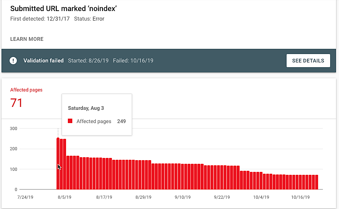Click the red Affected pages legend square
This screenshot has width=339, height=209.
pyautogui.click(x=70, y=121)
